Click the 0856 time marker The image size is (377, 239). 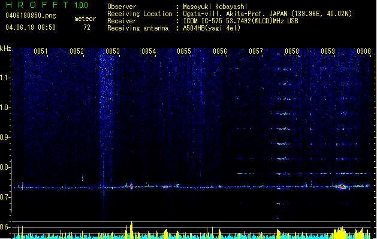pos(220,51)
